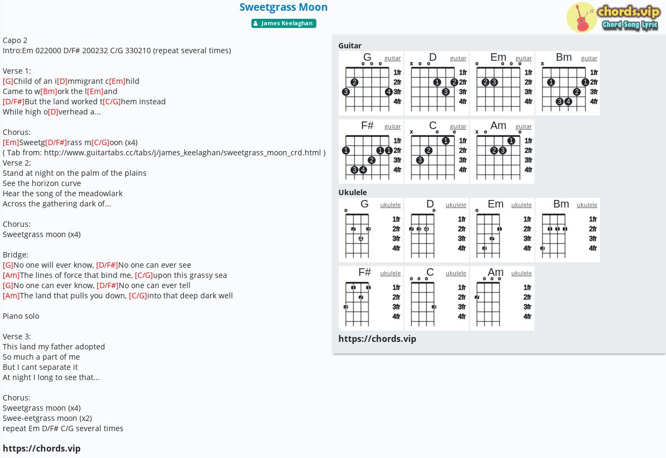This screenshot has width=666, height=458.
Task: Click the 'Ukulele' section heading
Action: coord(352,192)
